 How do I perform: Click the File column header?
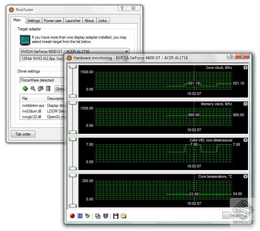[x=33, y=98]
